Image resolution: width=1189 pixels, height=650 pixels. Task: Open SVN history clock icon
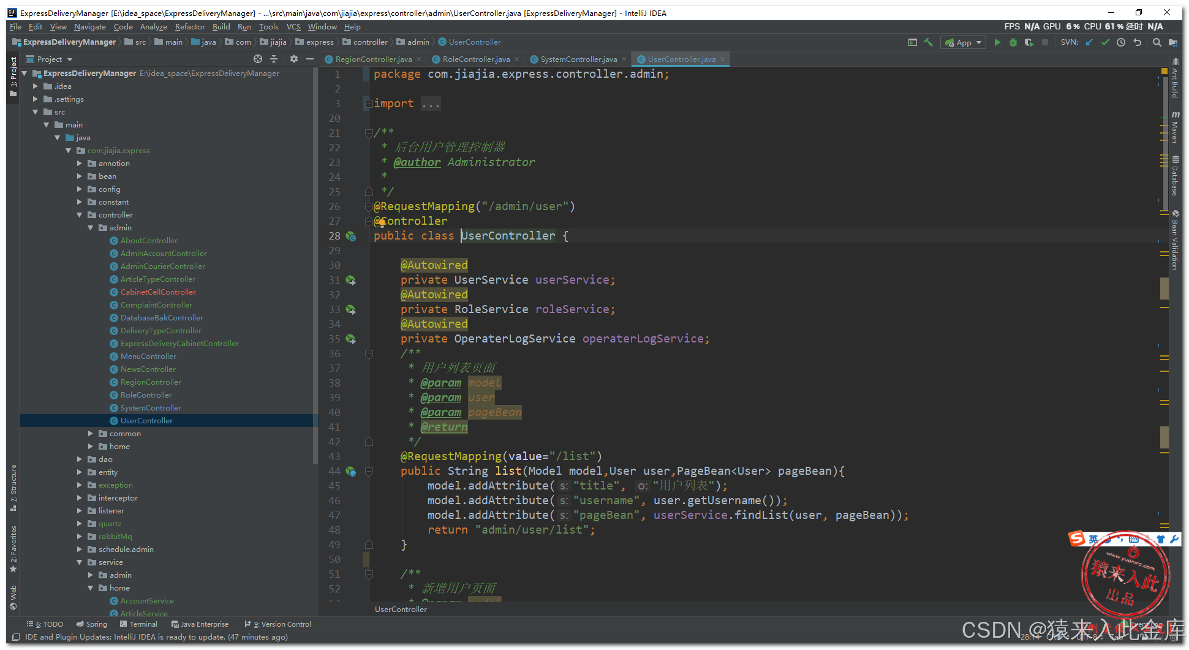tap(1121, 42)
